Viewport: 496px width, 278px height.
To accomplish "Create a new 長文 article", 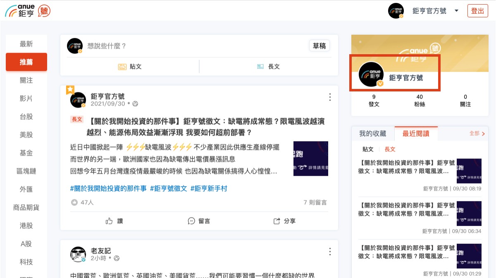I will (268, 67).
